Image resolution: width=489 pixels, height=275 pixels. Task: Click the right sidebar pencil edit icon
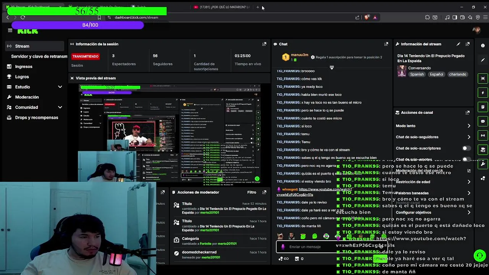click(x=483, y=60)
